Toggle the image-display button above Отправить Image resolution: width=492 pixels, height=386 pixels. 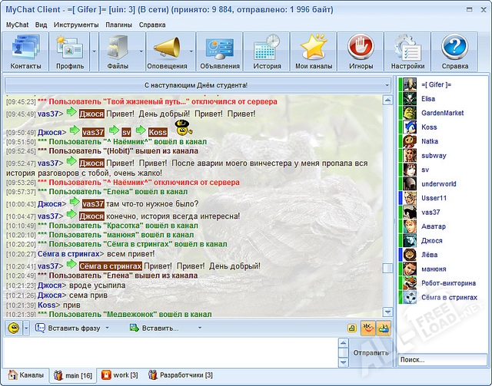coord(384,328)
